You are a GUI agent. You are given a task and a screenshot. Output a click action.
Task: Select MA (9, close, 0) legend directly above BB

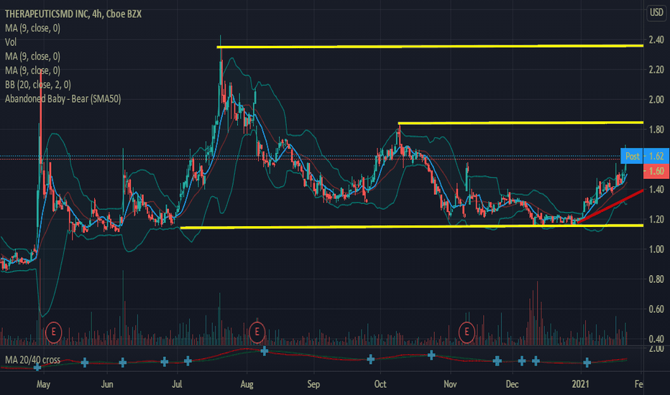point(32,70)
